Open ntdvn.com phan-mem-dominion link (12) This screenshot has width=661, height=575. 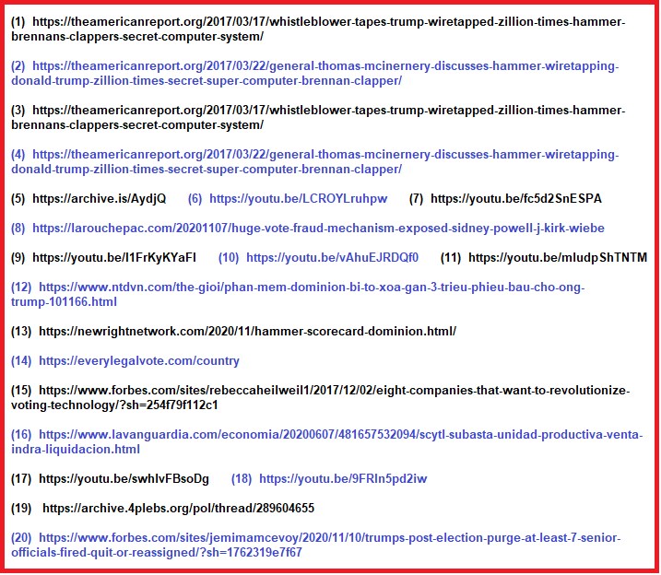click(298, 295)
